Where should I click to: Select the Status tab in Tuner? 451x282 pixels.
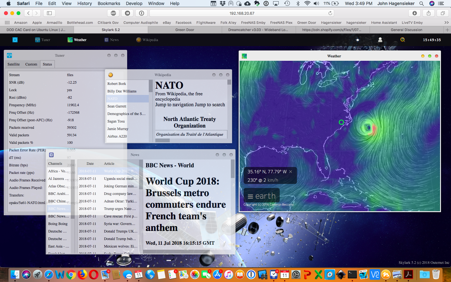47,64
